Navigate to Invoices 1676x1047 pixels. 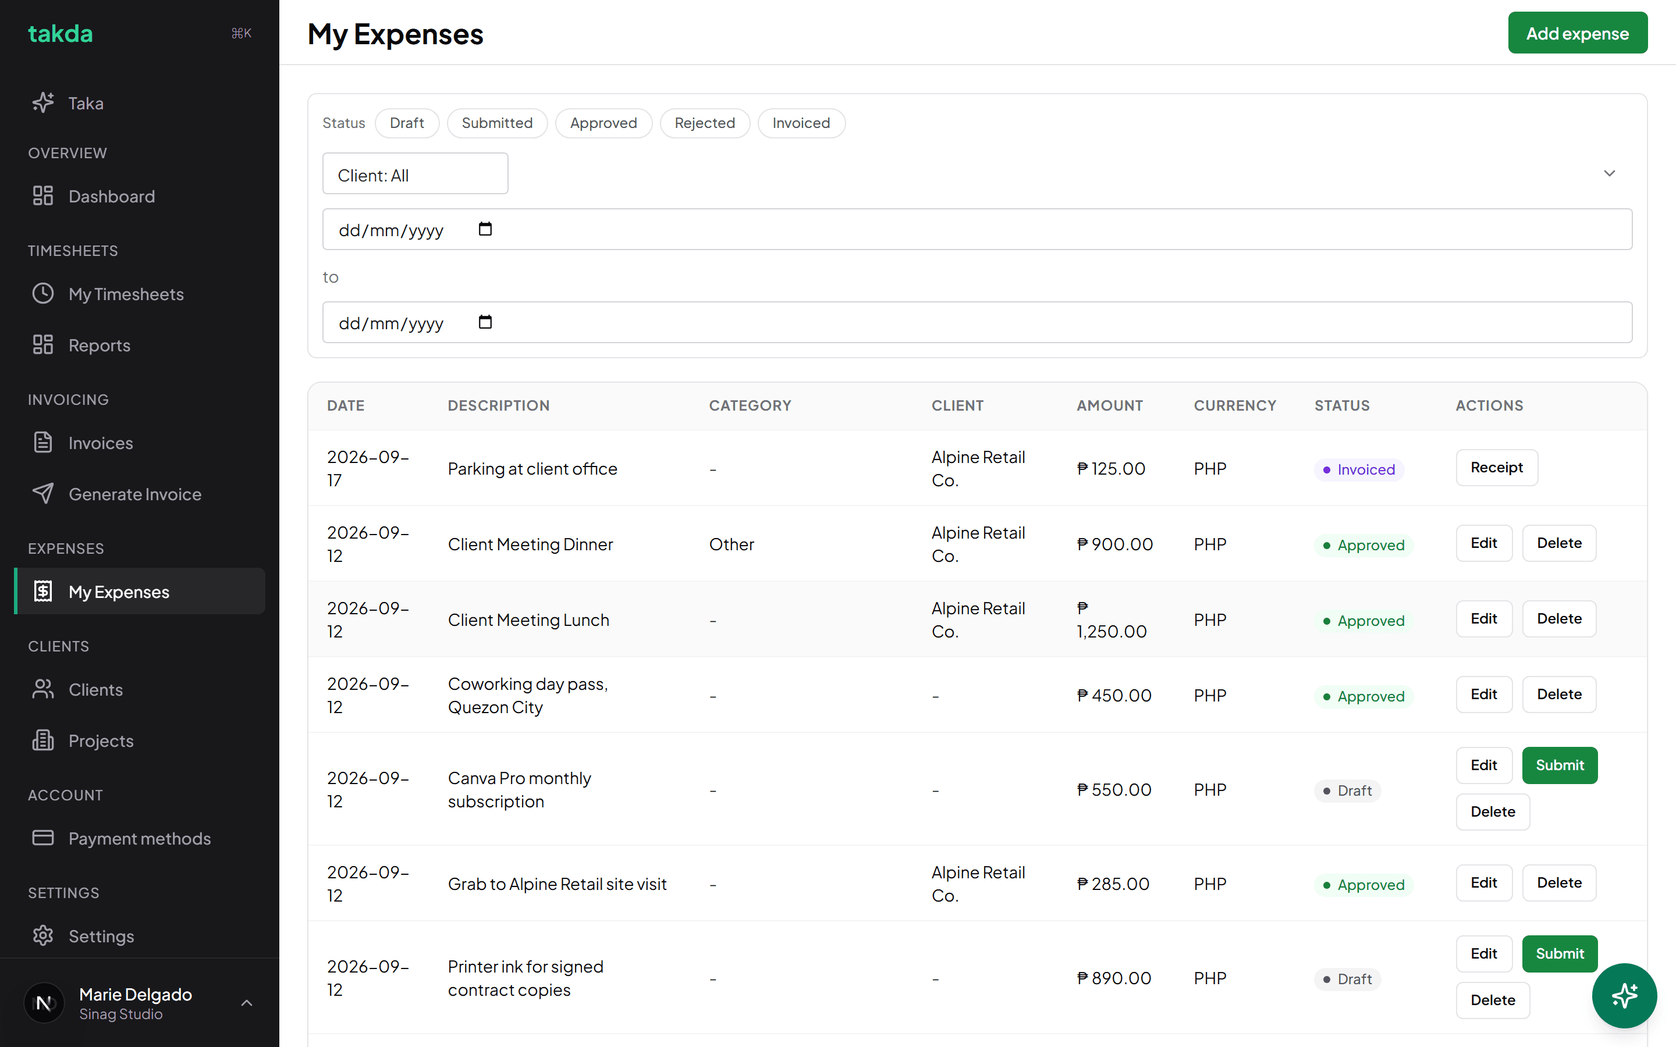pyautogui.click(x=139, y=443)
